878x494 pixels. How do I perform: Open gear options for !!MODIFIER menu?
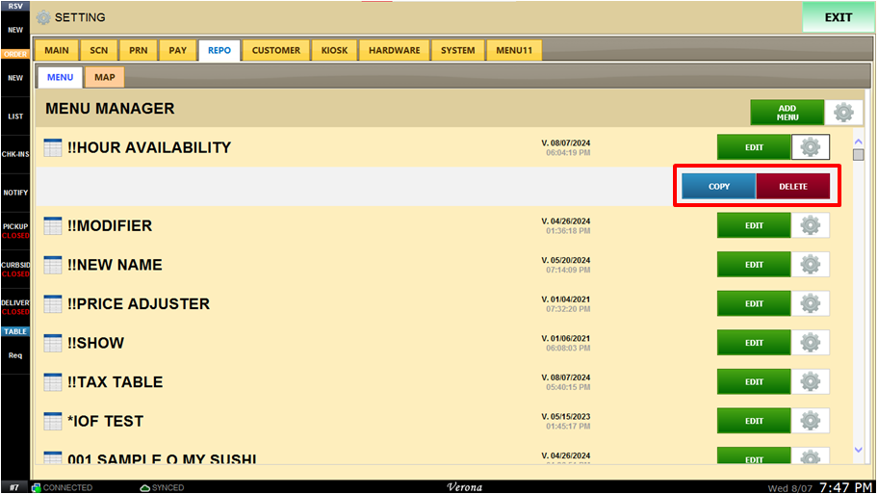pos(810,225)
